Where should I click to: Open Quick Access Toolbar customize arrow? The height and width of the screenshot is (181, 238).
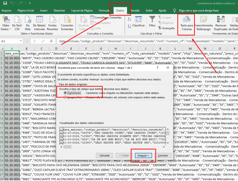pyautogui.click(x=30, y=3)
